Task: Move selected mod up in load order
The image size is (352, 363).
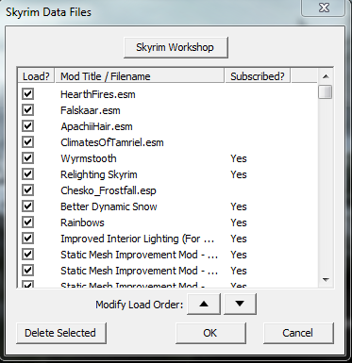Action: point(204,304)
